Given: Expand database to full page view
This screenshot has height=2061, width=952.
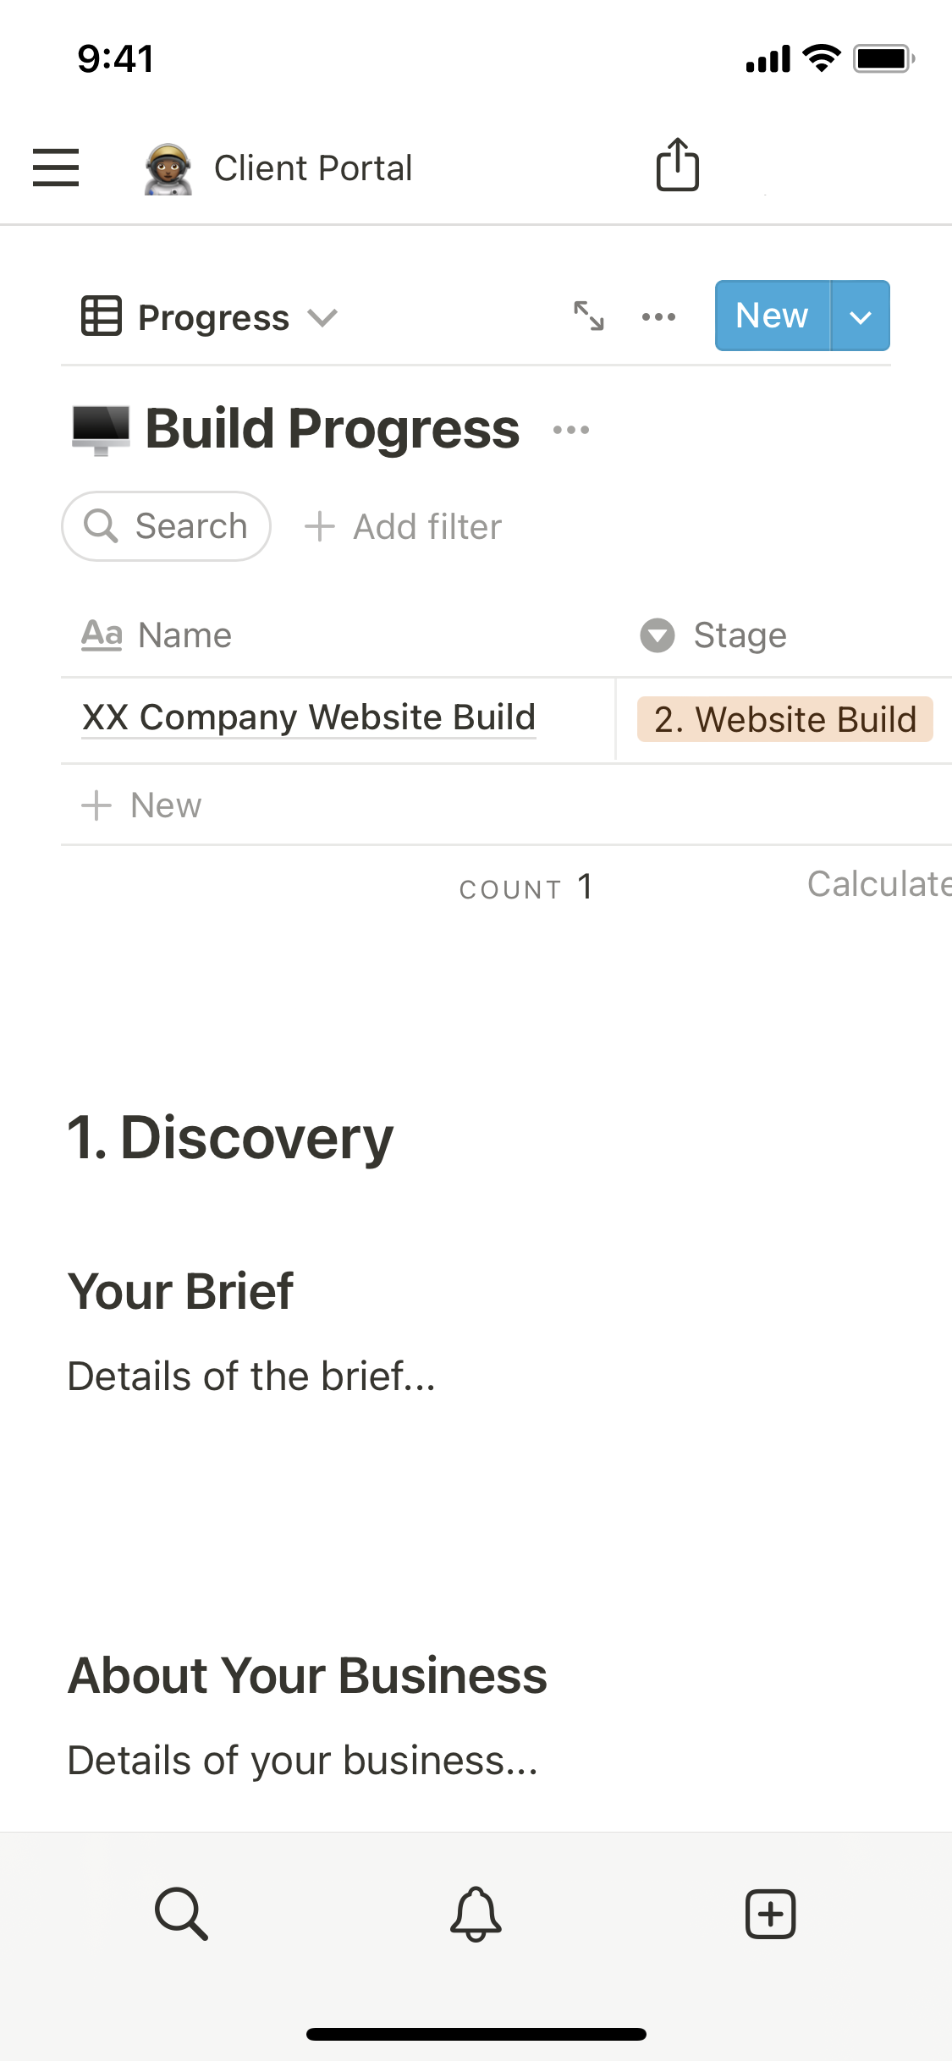Looking at the screenshot, I should [x=588, y=316].
